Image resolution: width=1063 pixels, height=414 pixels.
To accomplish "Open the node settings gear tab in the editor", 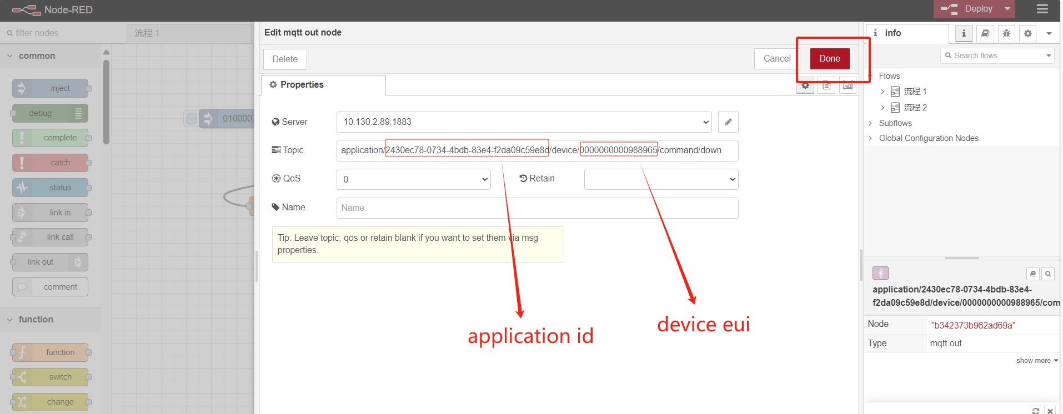I will coord(805,85).
